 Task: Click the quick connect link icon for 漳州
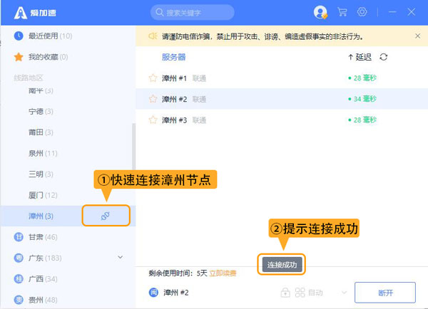pos(106,216)
